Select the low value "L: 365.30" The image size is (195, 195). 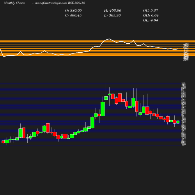(112, 16)
